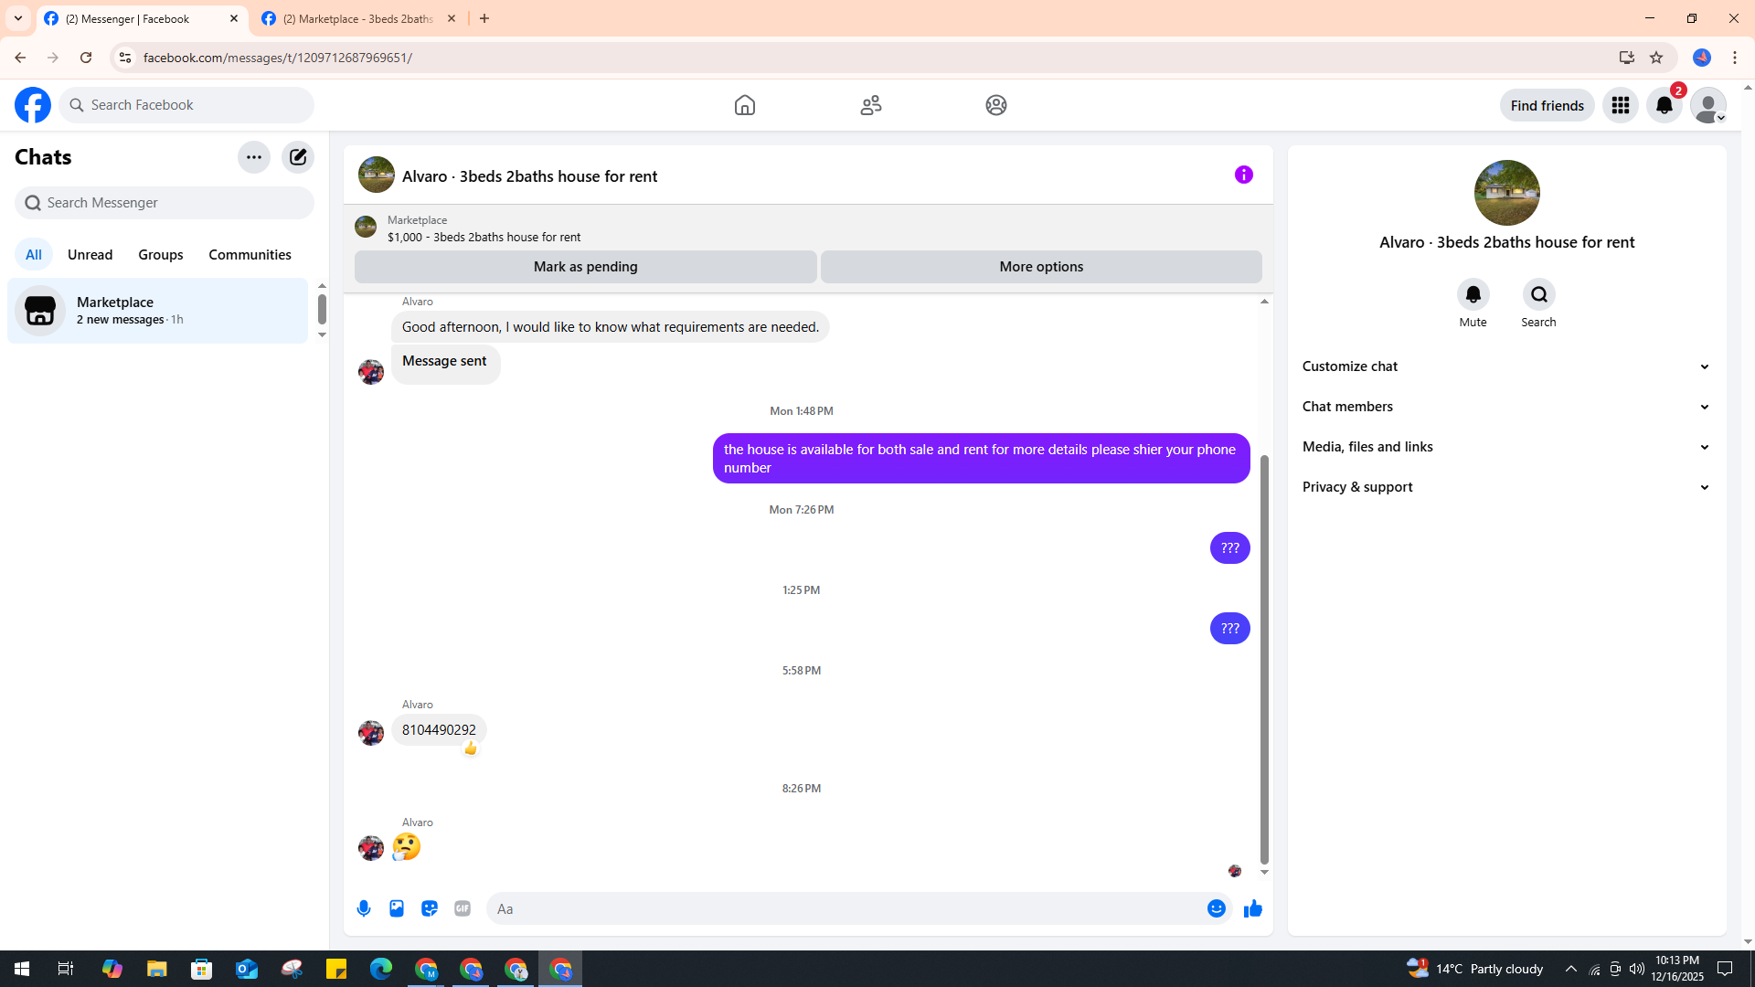Attach a photo file icon

click(x=397, y=908)
